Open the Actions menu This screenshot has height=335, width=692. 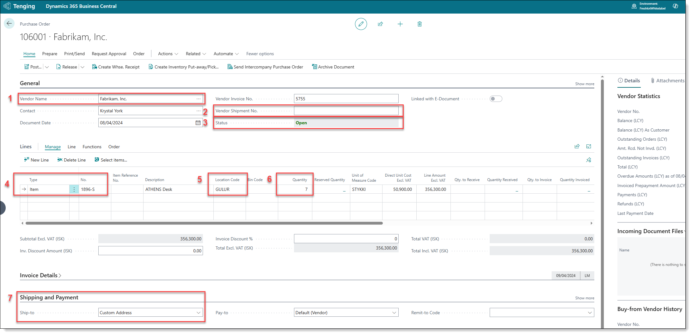(168, 54)
